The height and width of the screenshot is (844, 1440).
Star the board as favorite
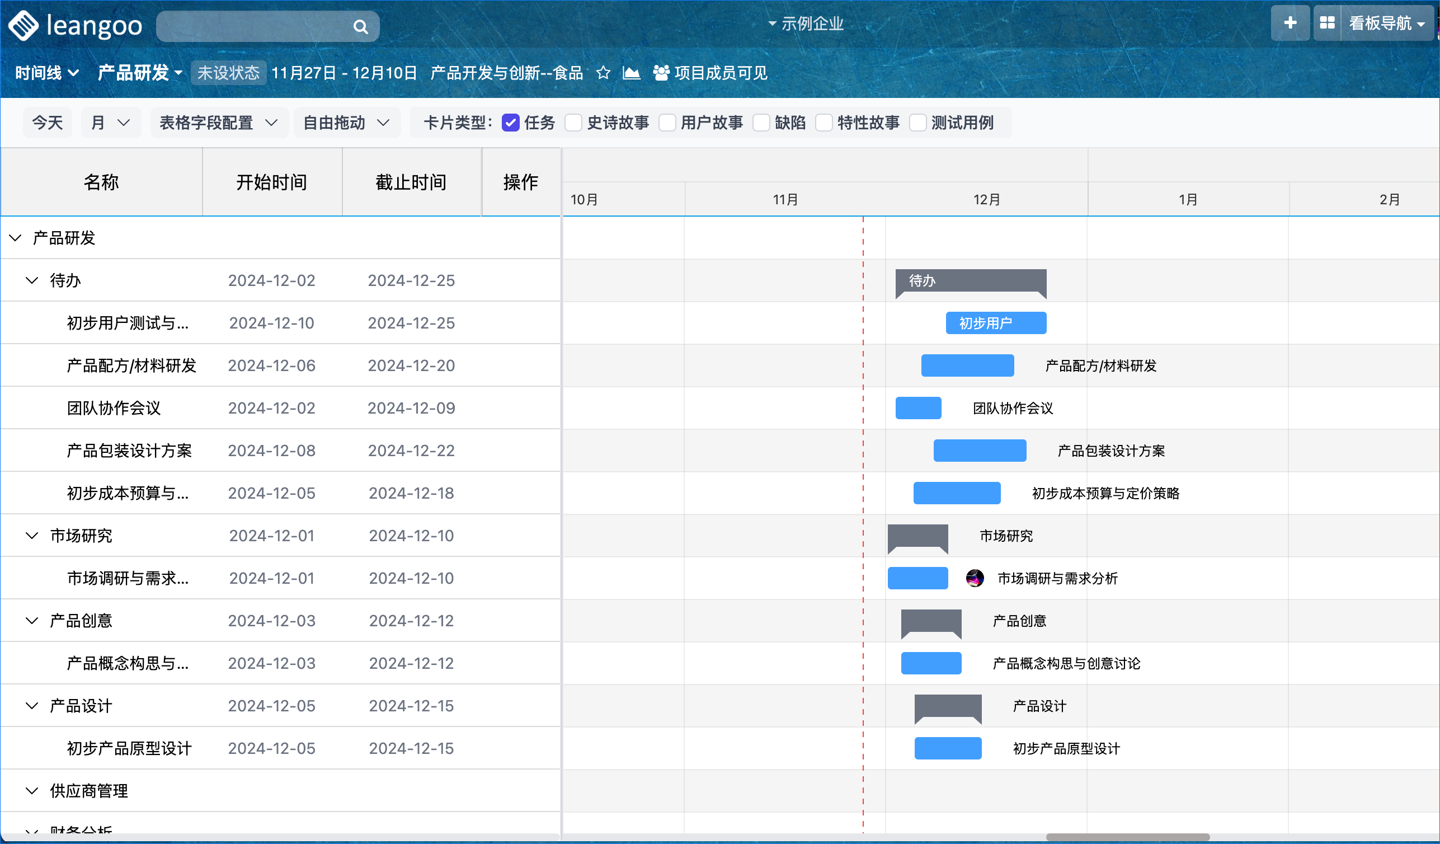[603, 73]
